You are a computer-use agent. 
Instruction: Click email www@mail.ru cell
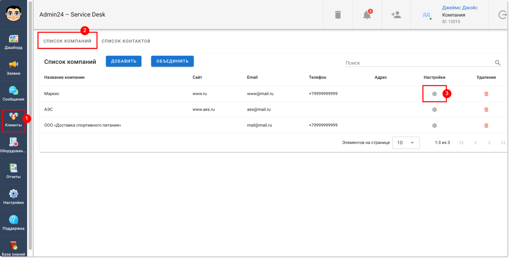pyautogui.click(x=260, y=94)
